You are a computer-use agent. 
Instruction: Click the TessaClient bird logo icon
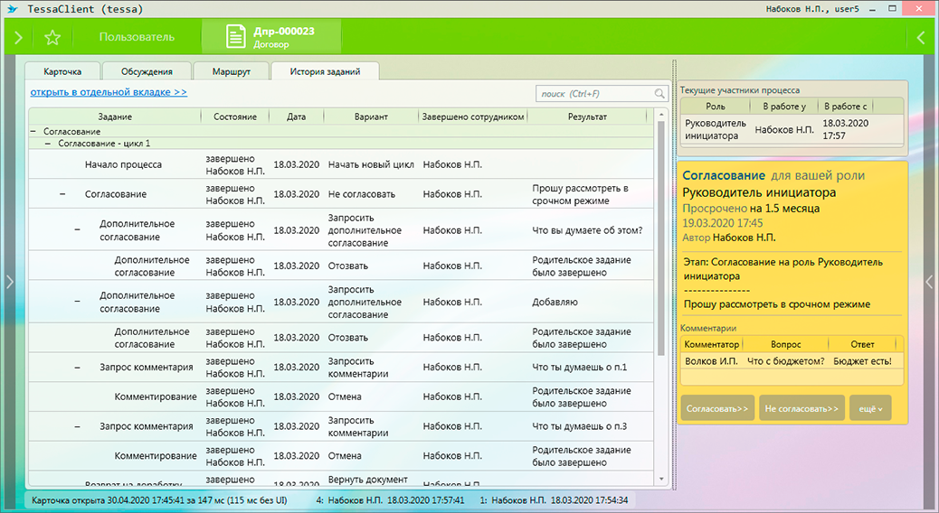coord(12,8)
